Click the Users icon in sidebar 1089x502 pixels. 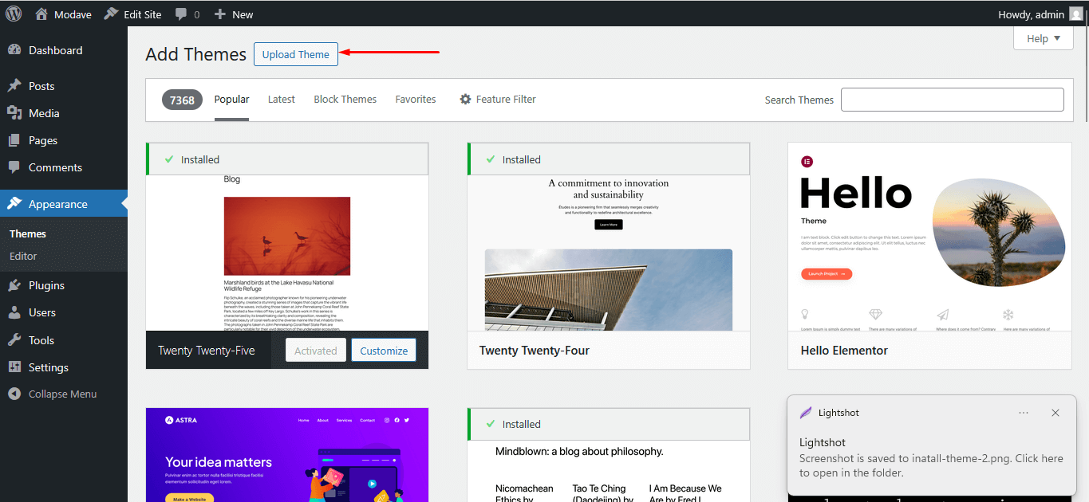[x=14, y=312]
